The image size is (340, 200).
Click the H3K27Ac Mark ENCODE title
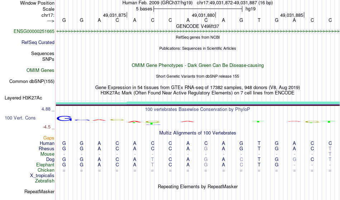coord(198,93)
